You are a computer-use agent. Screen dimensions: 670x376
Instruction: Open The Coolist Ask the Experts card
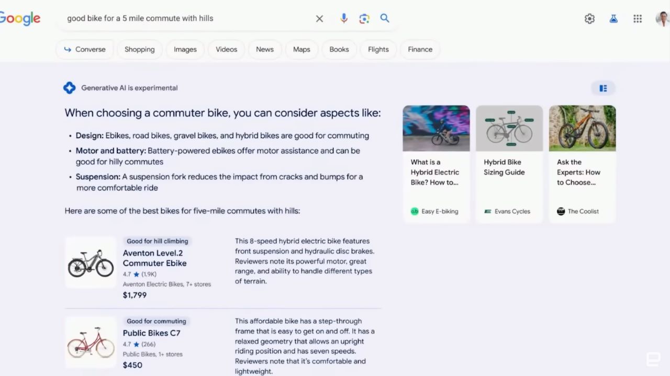[x=582, y=164]
